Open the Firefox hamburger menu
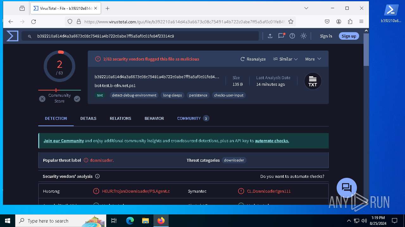405x227 pixels. tap(361, 21)
